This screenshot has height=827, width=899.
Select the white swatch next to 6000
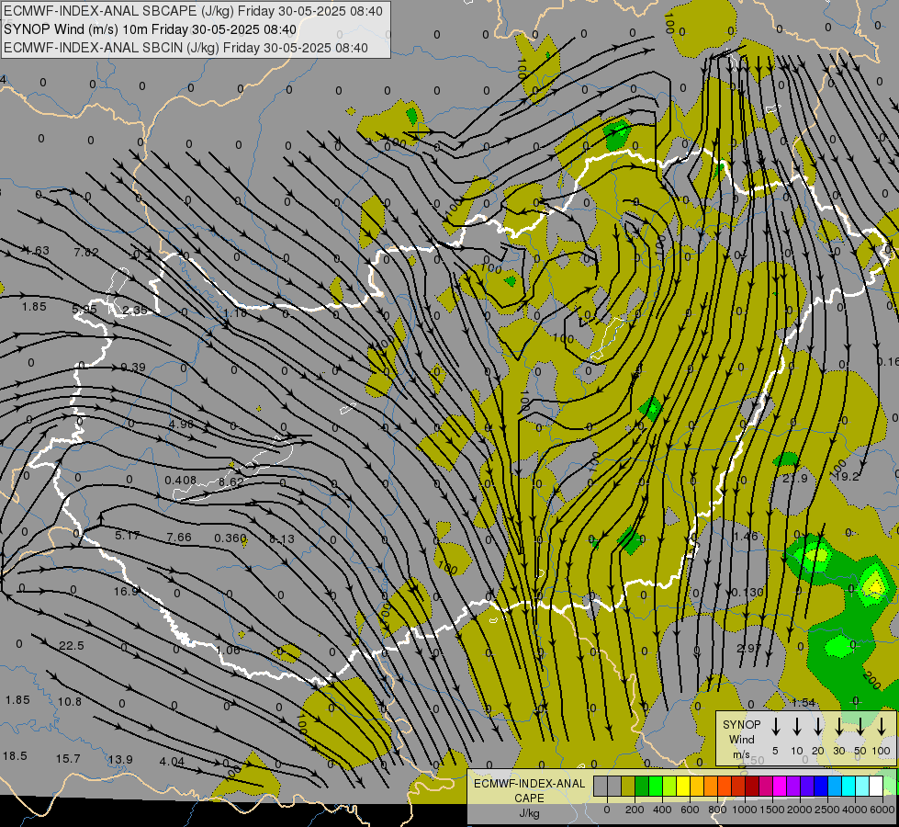[876, 786]
